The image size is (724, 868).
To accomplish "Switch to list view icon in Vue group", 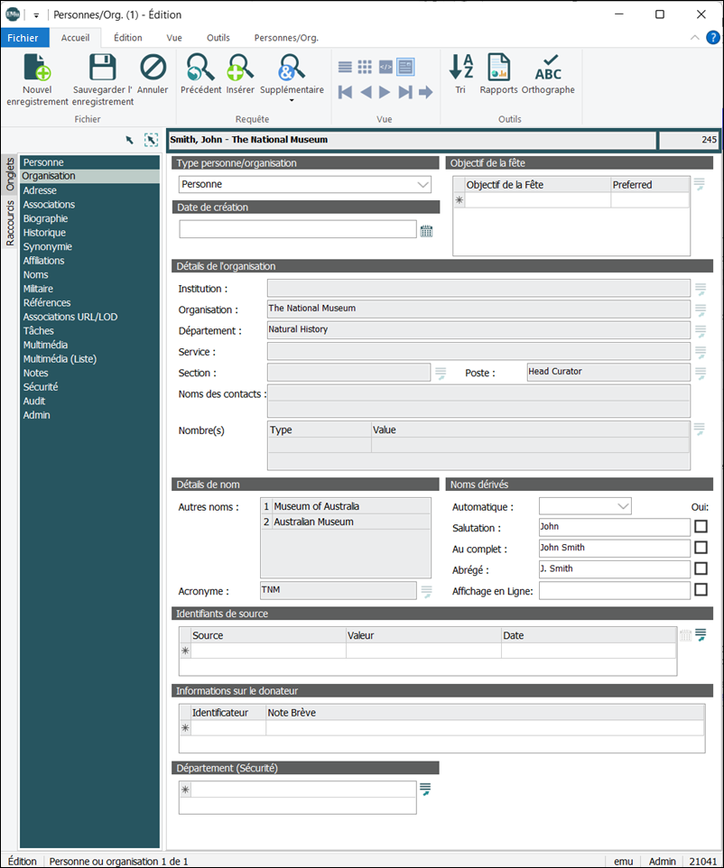I will pos(345,67).
